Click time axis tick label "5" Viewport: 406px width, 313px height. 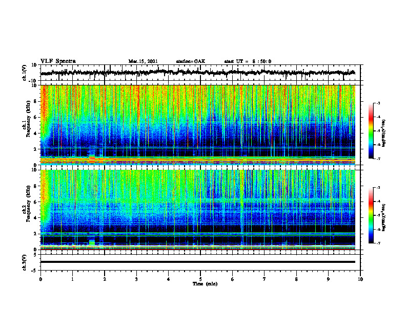tap(200, 279)
